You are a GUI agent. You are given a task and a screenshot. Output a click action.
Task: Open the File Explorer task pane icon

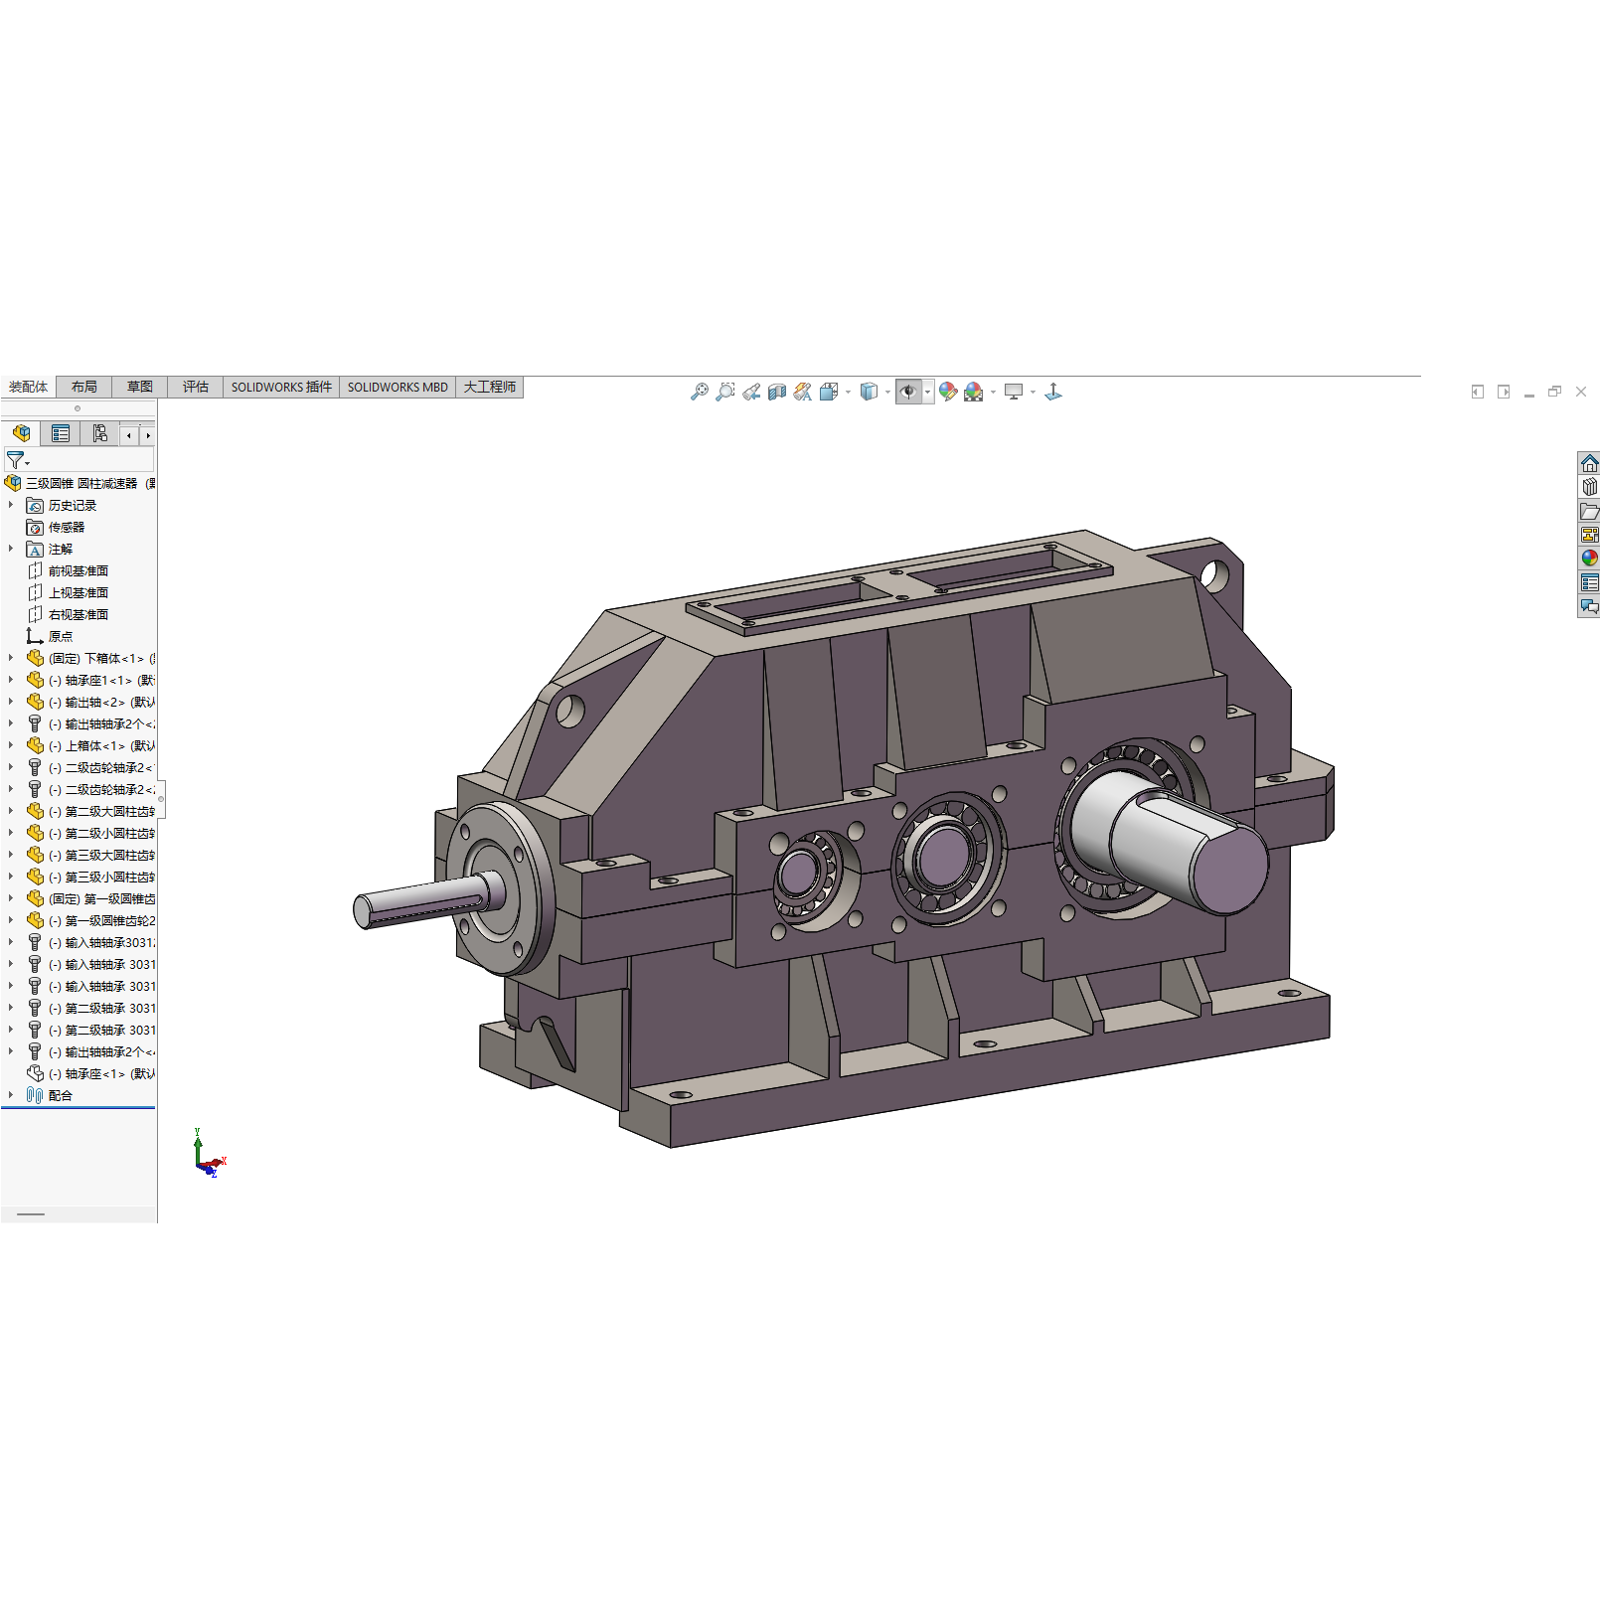pyautogui.click(x=1590, y=511)
